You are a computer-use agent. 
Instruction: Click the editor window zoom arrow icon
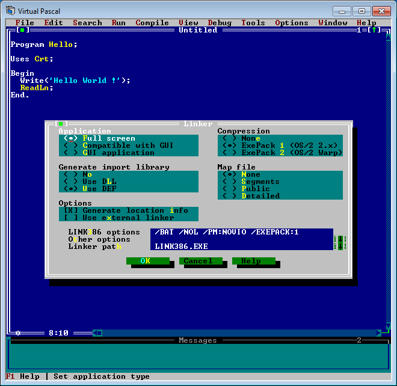click(x=374, y=30)
